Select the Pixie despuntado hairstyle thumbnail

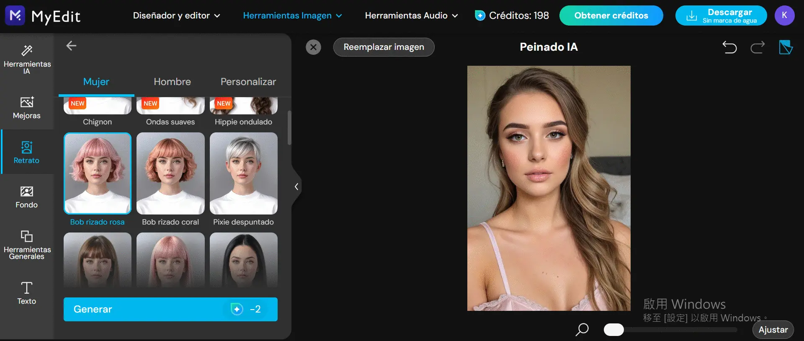click(x=244, y=173)
